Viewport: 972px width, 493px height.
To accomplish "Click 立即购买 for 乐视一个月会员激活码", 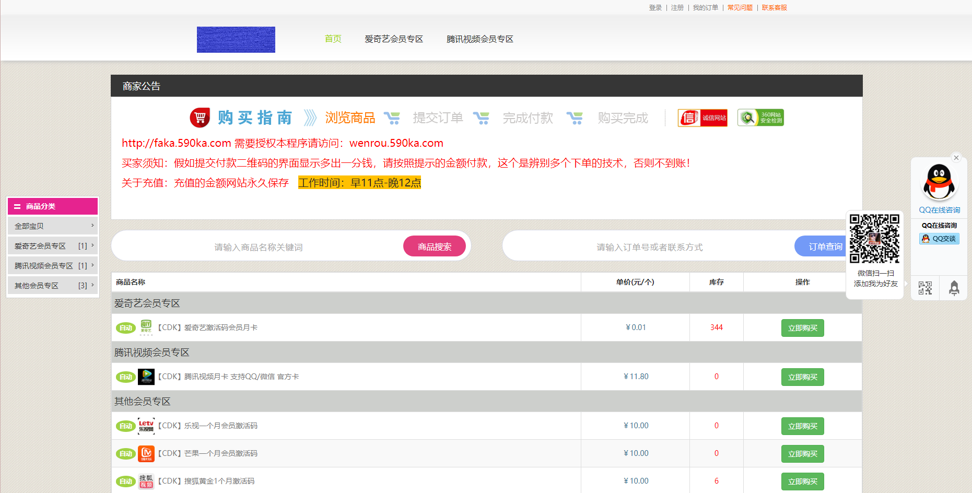I will (x=803, y=426).
